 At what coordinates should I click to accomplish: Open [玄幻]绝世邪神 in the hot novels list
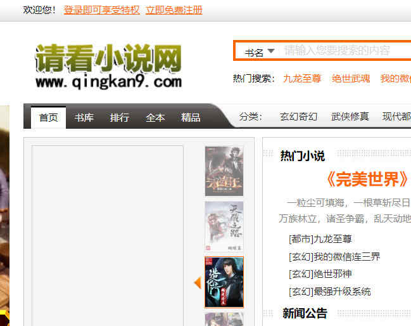(x=320, y=274)
